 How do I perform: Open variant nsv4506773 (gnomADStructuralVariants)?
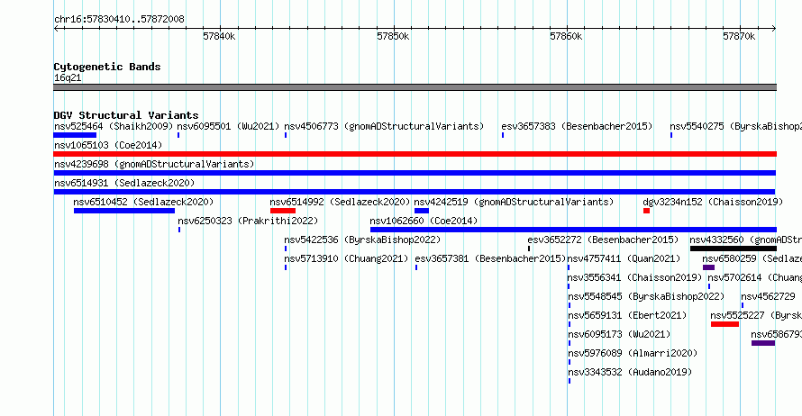(x=384, y=126)
